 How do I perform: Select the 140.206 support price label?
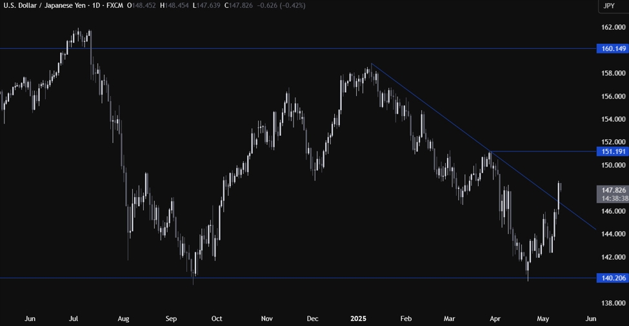(x=613, y=278)
